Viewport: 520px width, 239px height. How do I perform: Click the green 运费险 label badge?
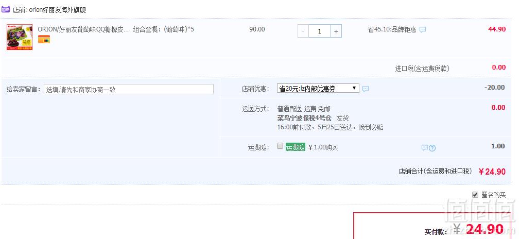pos(296,147)
